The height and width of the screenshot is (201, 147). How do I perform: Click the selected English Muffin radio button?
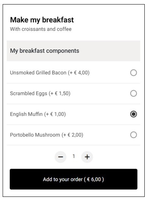coord(133,114)
